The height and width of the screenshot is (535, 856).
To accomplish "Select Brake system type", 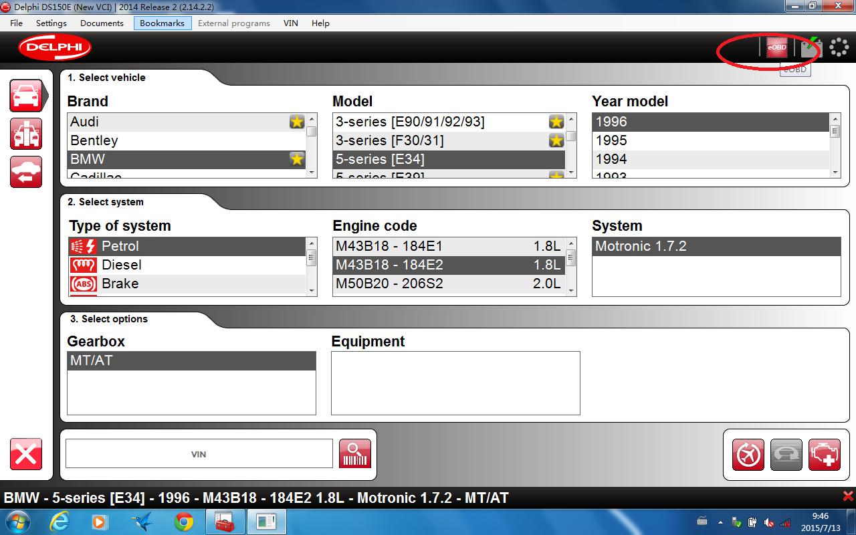I will tap(187, 284).
